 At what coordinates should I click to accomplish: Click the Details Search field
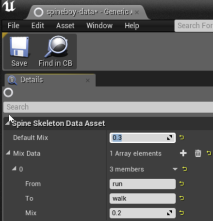pos(108,107)
